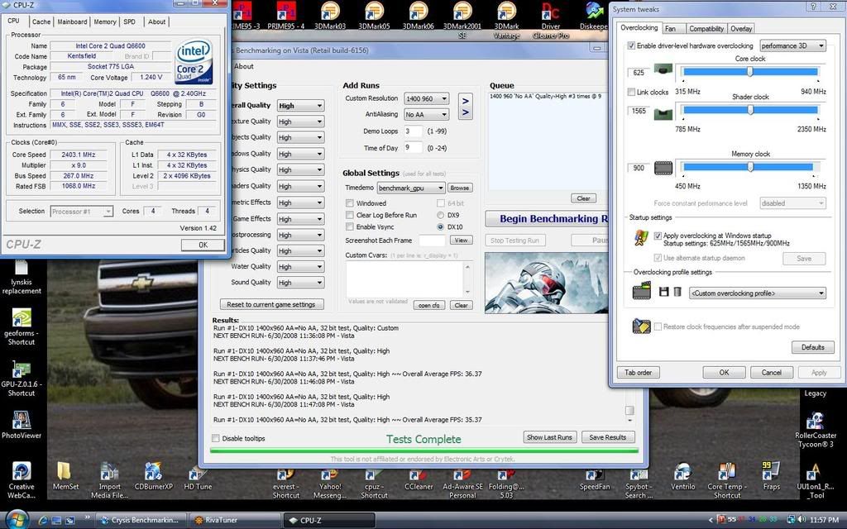This screenshot has height=529, width=847.
Task: Select the PRIME95 - 4 desktop icon
Action: point(285,15)
